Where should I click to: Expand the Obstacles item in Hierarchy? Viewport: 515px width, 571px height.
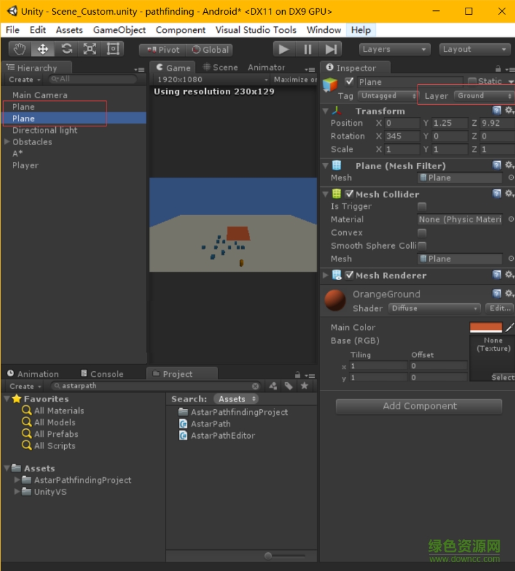8,142
